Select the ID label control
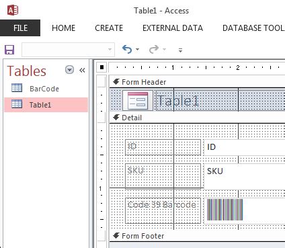The height and width of the screenshot is (248, 285). coord(163,147)
